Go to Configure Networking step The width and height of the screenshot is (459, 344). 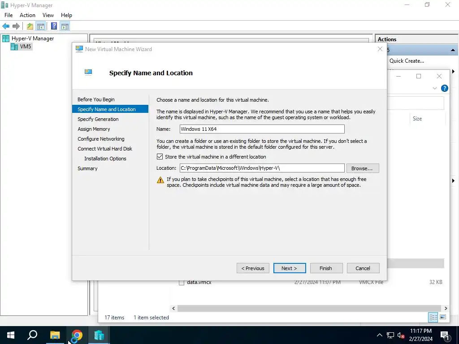pos(101,139)
